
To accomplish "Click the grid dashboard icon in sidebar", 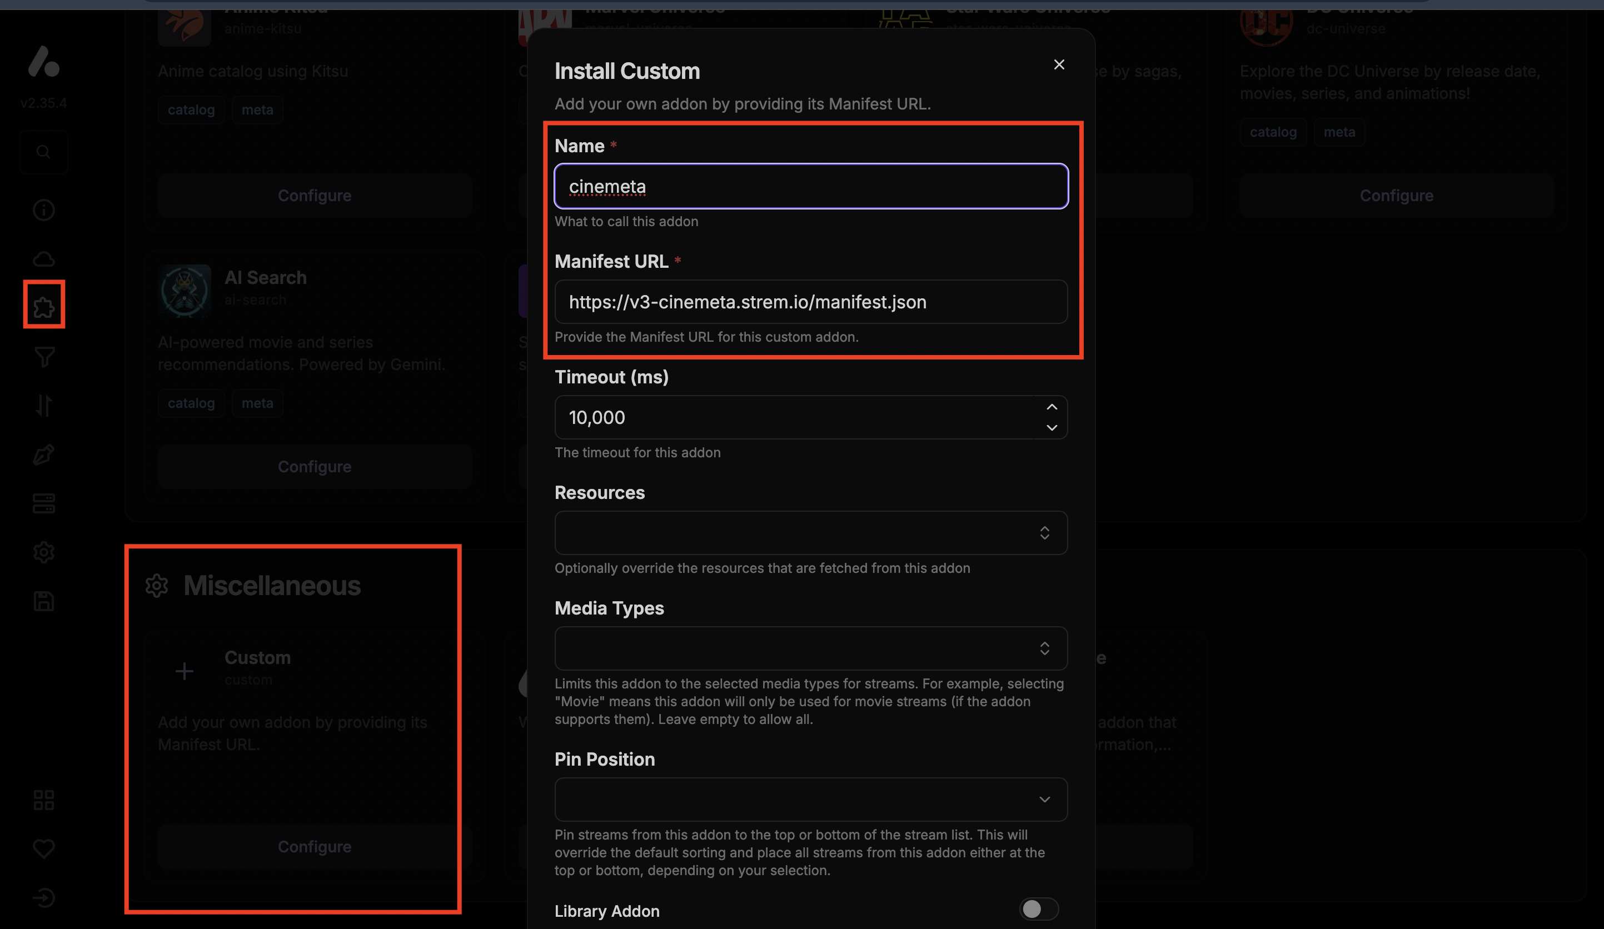I will pyautogui.click(x=43, y=799).
